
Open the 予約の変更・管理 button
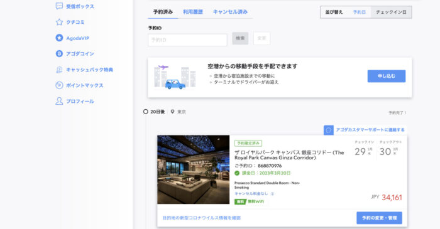point(379,218)
